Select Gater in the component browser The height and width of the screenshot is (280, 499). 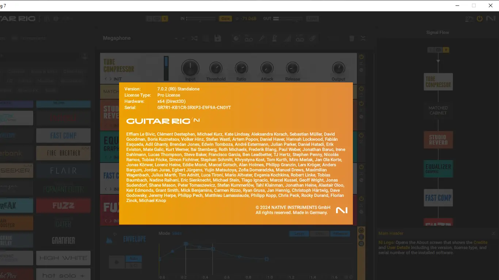click(x=63, y=223)
